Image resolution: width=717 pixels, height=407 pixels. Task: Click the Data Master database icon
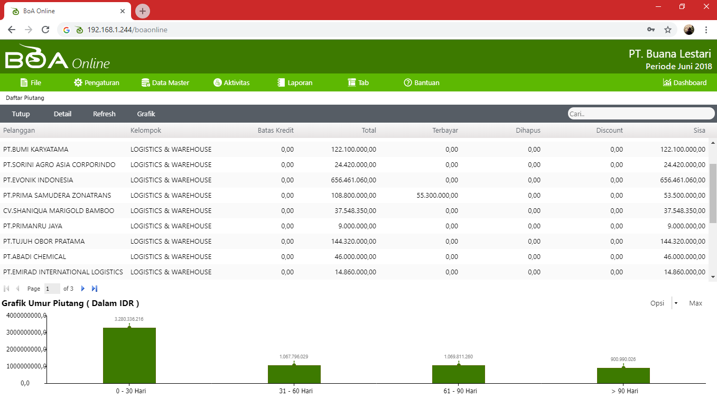pyautogui.click(x=146, y=82)
